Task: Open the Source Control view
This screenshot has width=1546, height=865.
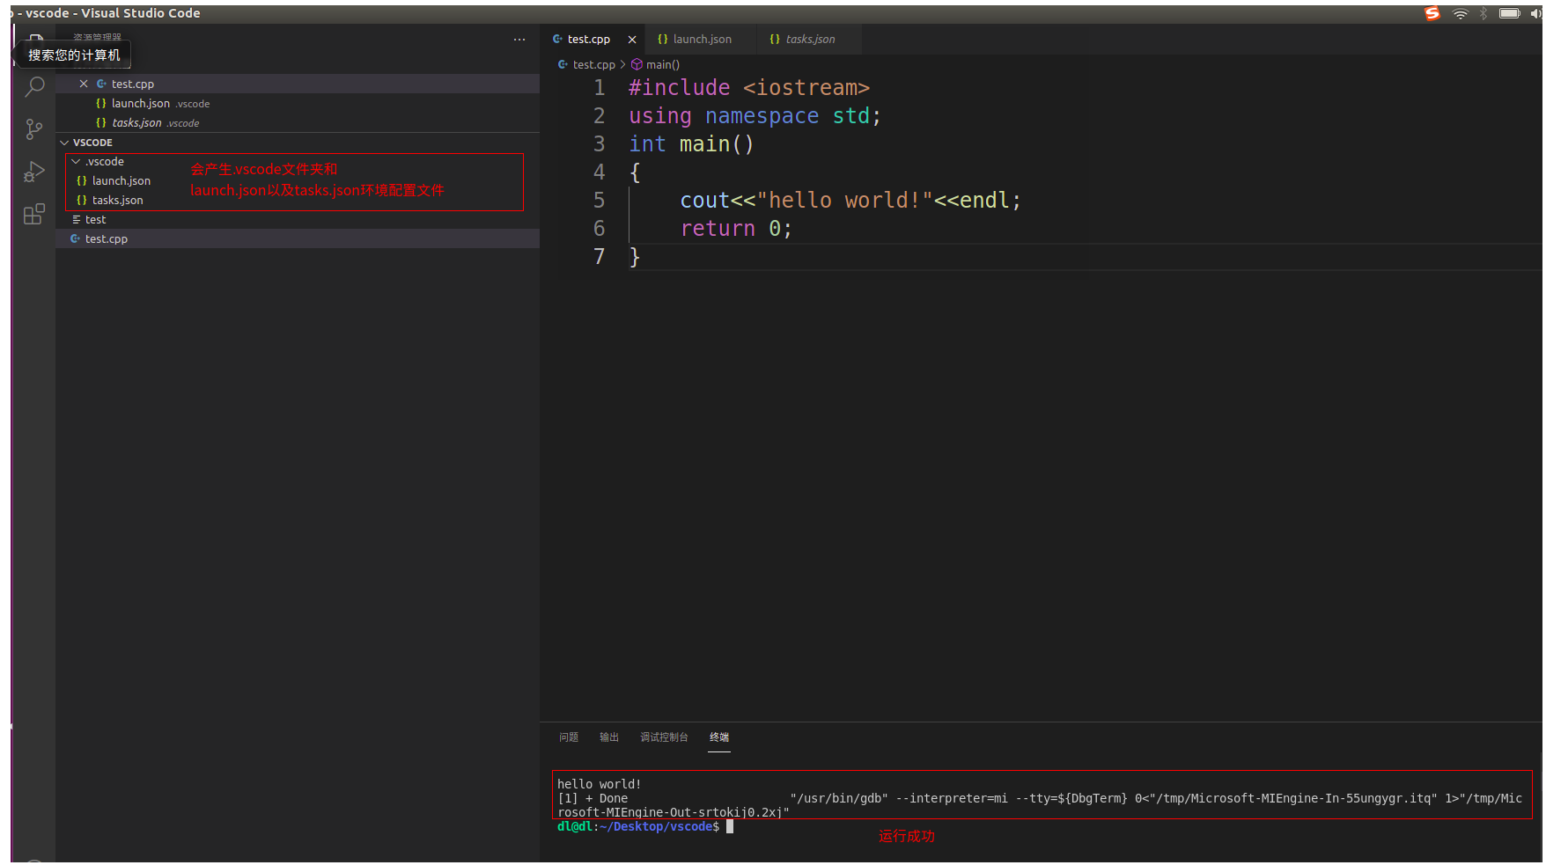Action: pos(34,129)
